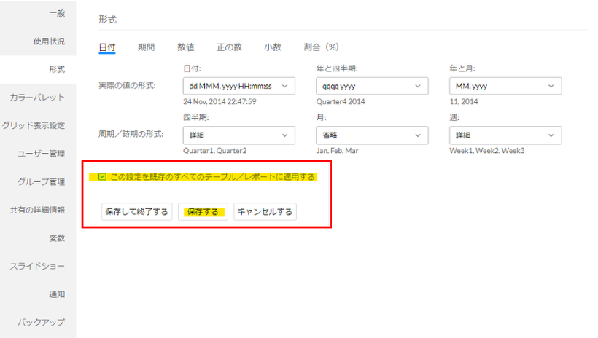Go to ユーザー管理 in the sidebar
The height and width of the screenshot is (338, 598).
42,154
